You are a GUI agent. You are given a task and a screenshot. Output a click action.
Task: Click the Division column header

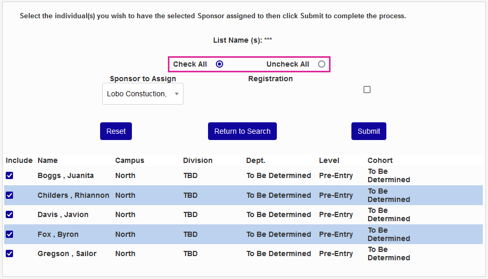198,160
